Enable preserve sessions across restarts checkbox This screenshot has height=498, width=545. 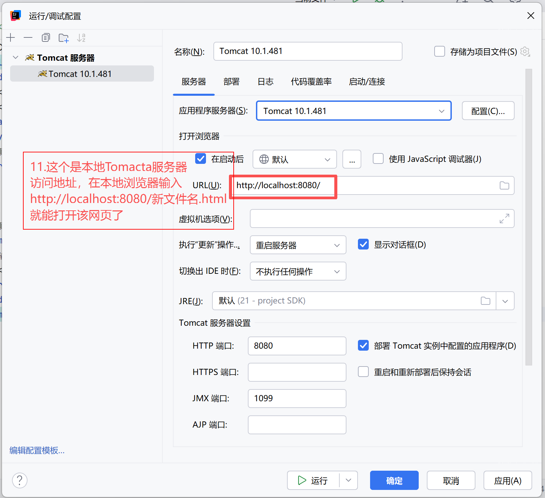(x=363, y=372)
